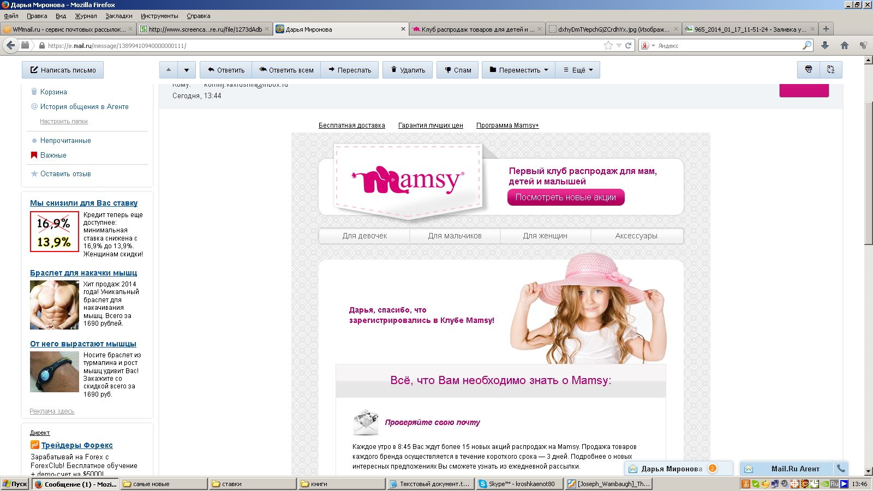Click Программа Mamsy+ link
The height and width of the screenshot is (491, 873).
pos(507,125)
